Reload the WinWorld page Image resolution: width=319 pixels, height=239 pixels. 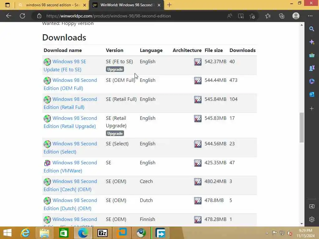[22, 16]
